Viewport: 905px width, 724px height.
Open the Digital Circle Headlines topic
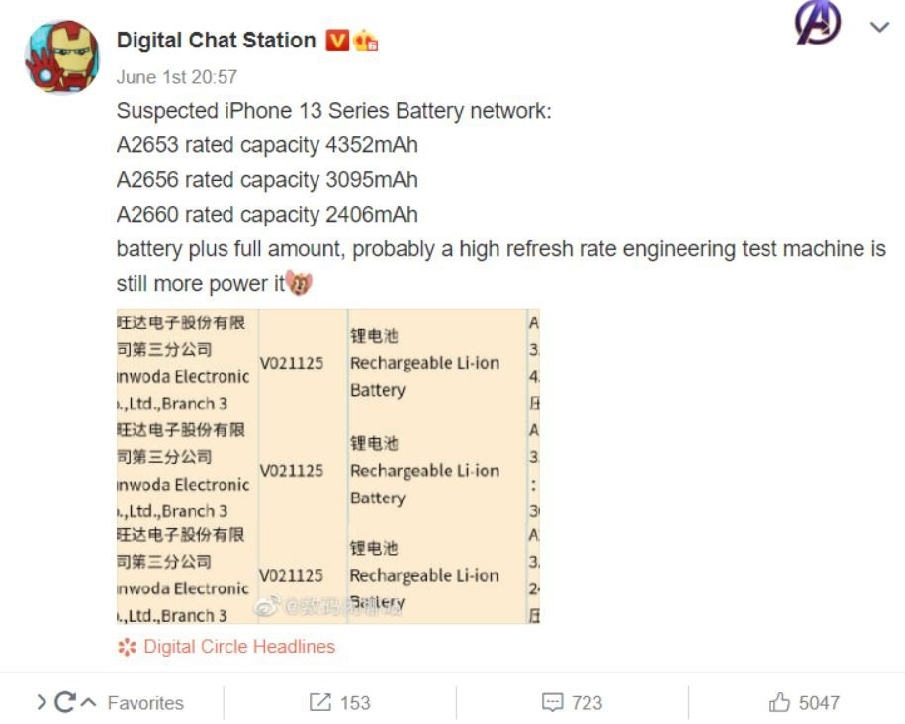click(x=239, y=647)
